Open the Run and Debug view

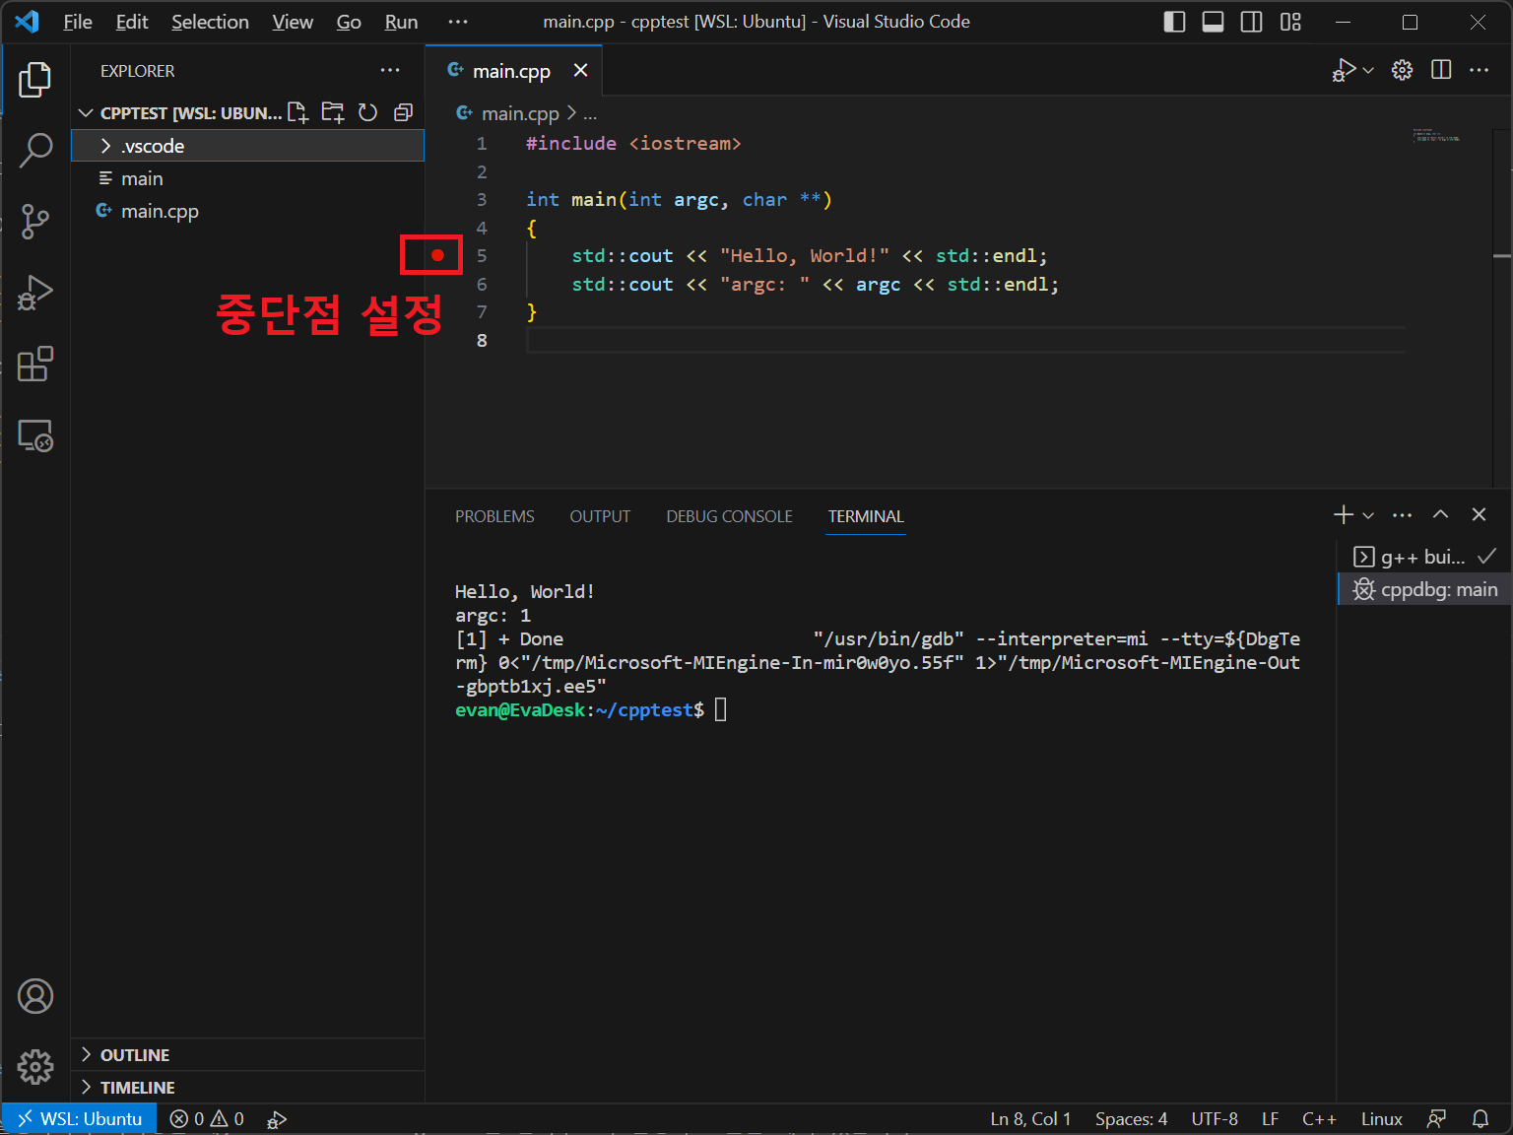35,293
